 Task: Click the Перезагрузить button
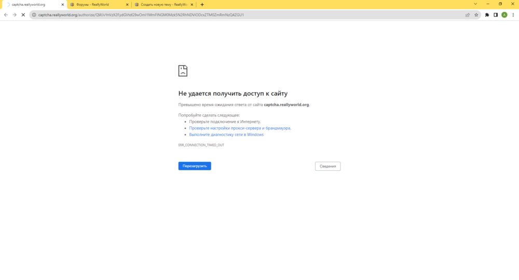click(195, 166)
